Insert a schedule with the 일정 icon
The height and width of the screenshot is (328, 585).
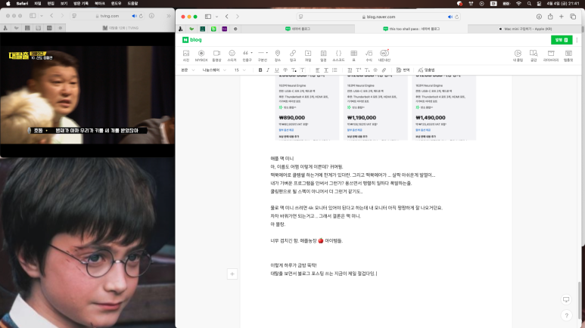pos(323,55)
